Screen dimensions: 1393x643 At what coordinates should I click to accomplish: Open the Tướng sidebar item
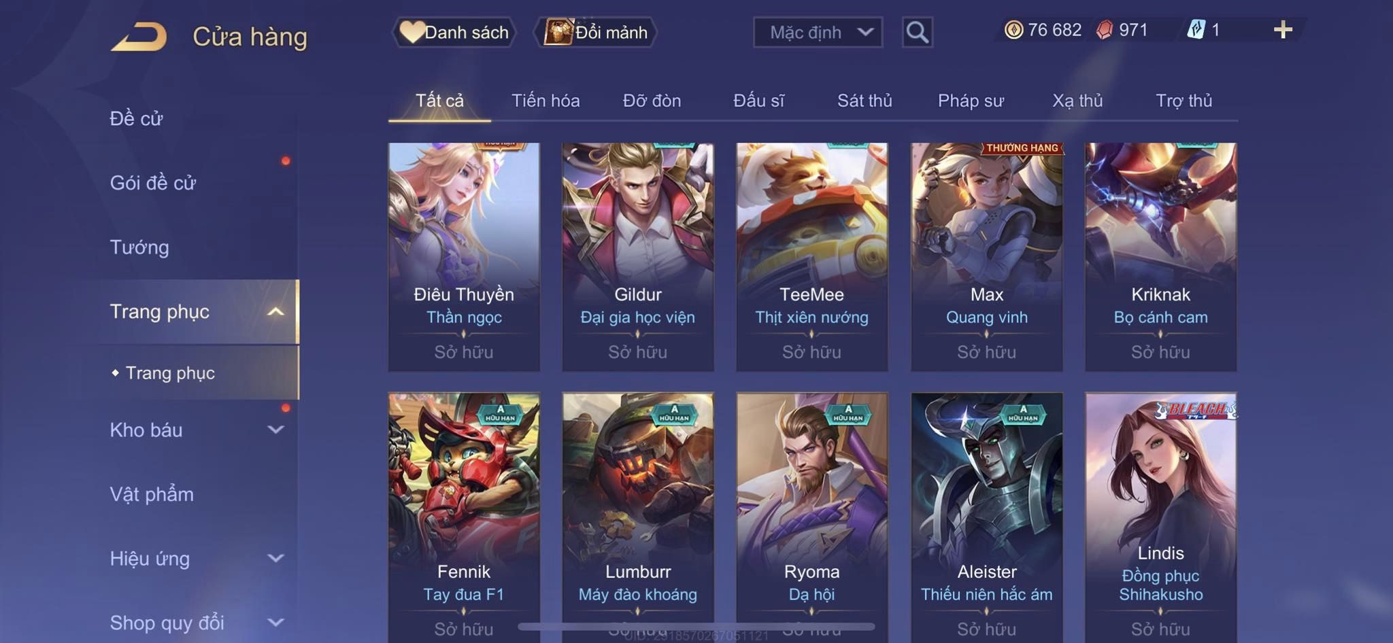click(x=139, y=247)
